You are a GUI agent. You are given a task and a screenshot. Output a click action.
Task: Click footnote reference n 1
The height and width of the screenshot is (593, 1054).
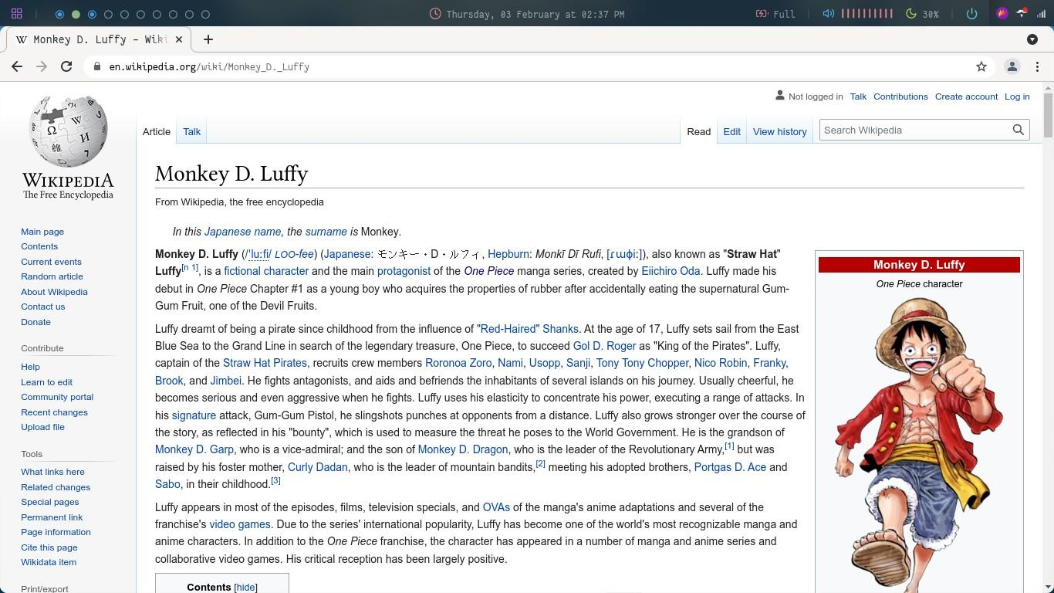(x=190, y=268)
